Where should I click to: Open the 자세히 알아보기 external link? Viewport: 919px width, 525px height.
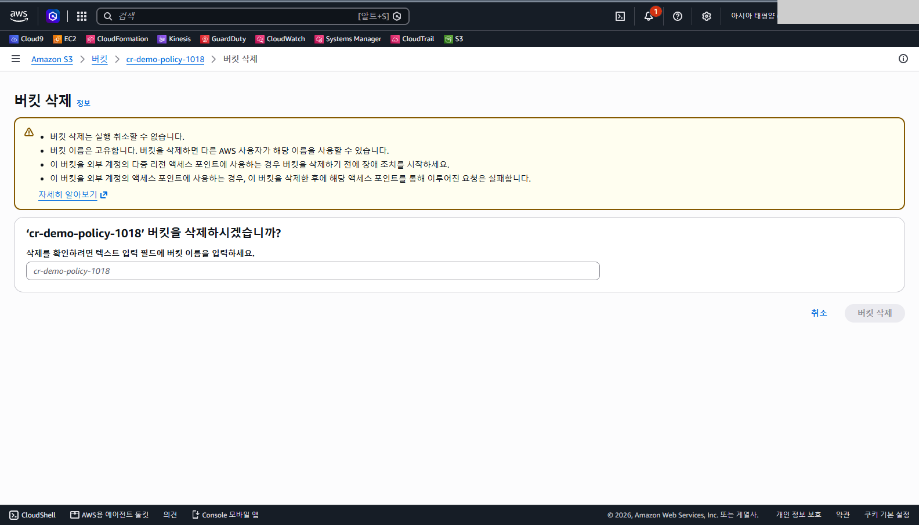[73, 195]
